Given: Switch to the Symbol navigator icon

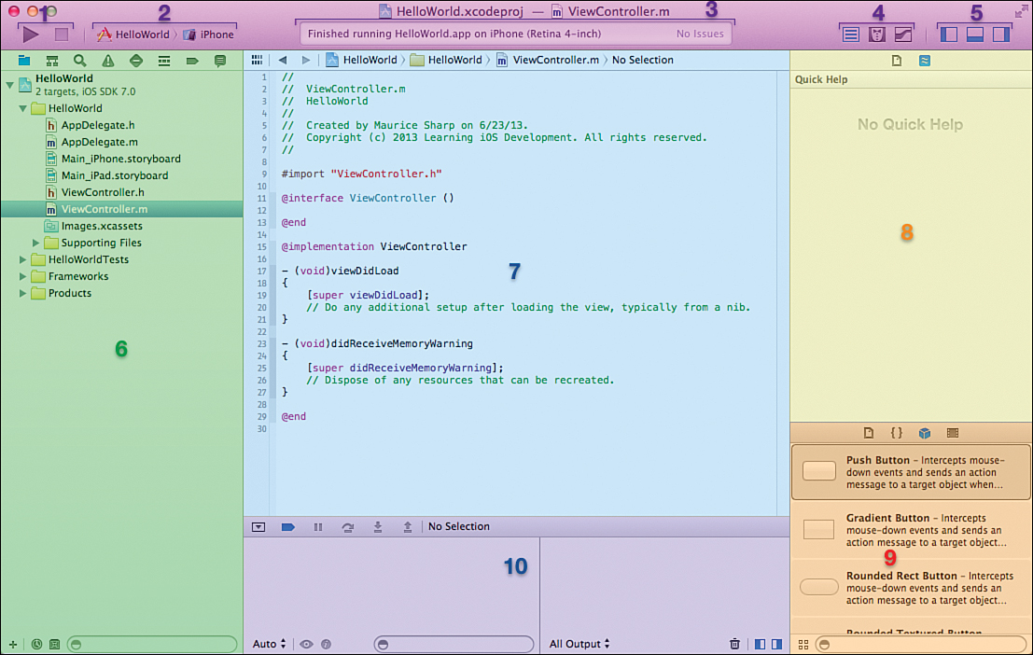Looking at the screenshot, I should 52,61.
